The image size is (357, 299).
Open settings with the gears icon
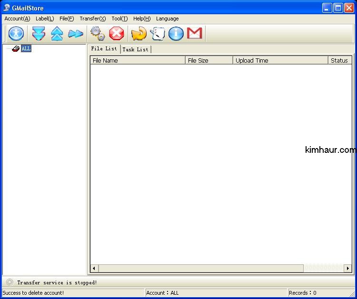tap(98, 33)
